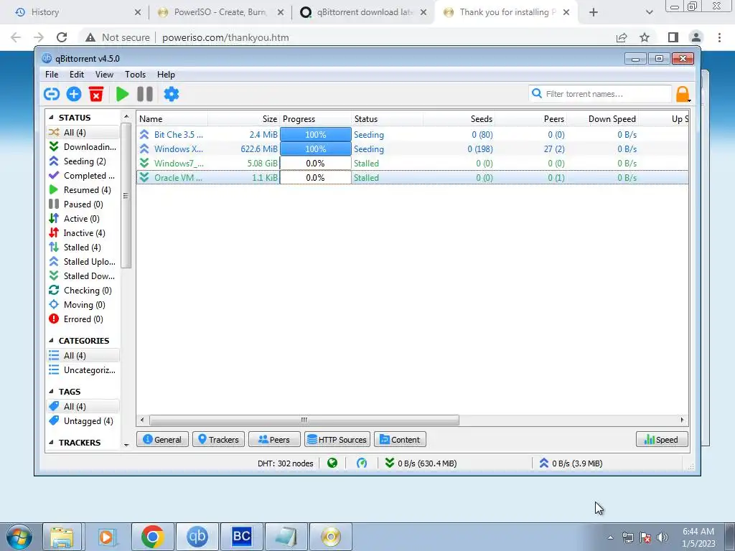This screenshot has width=735, height=551.
Task: Click the Add Torrent Link toolbar icon
Action: [52, 94]
